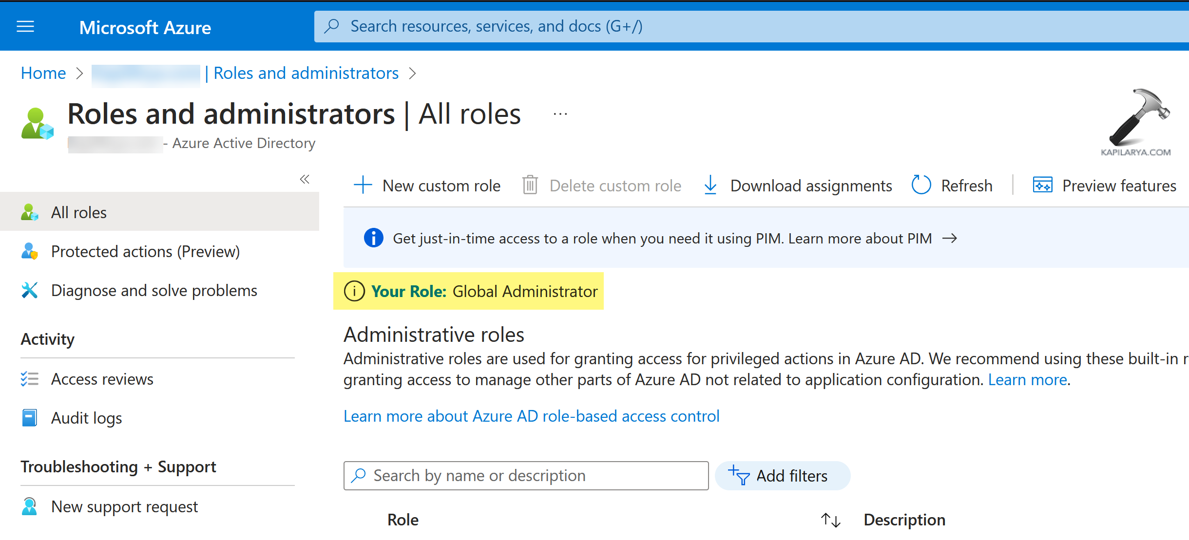Viewport: 1189px width, 540px height.
Task: Click the PIM info banner arrow
Action: (x=950, y=239)
